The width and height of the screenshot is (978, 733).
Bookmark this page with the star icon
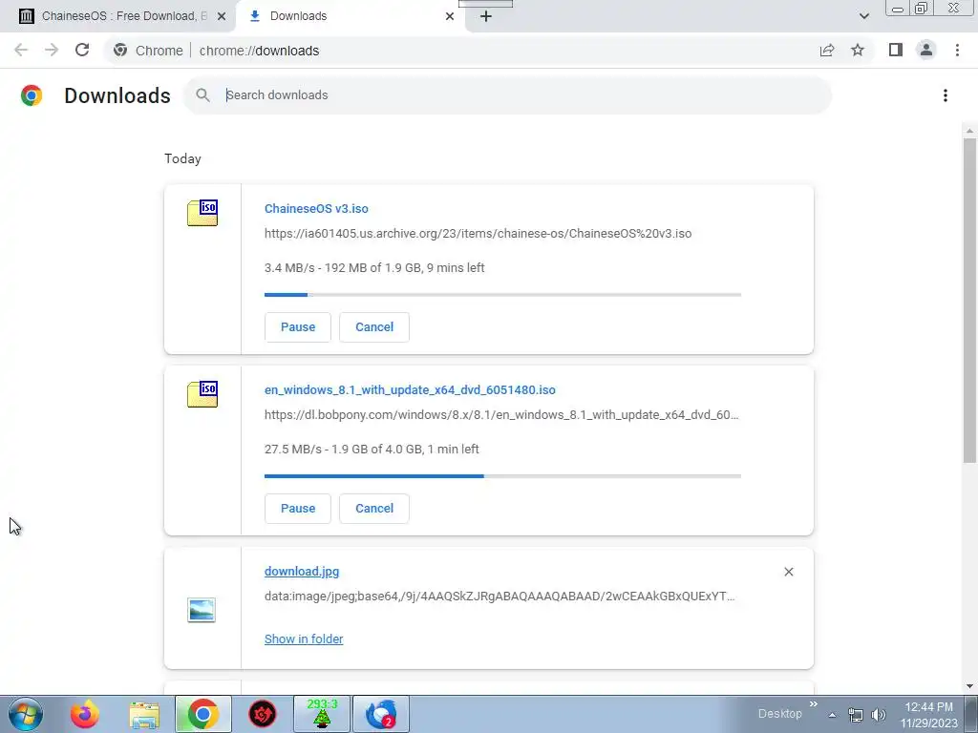[858, 51]
